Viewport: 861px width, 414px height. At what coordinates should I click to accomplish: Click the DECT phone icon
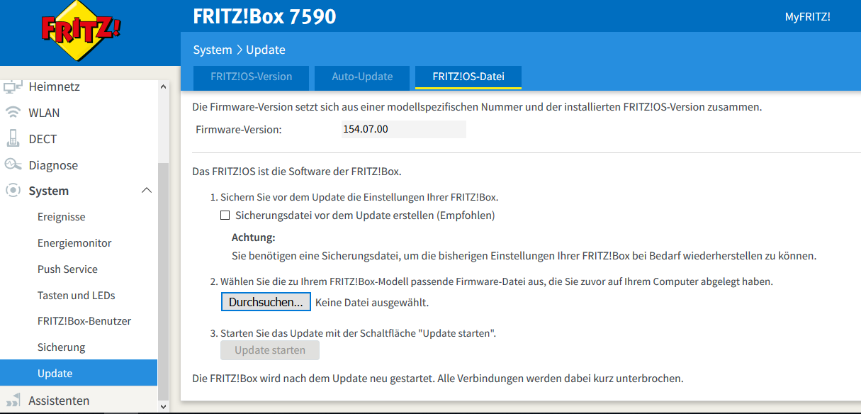coord(13,138)
